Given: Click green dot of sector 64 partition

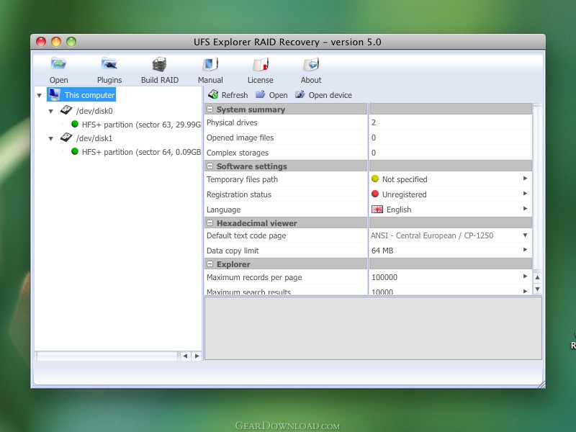Looking at the screenshot, I should pyautogui.click(x=75, y=151).
